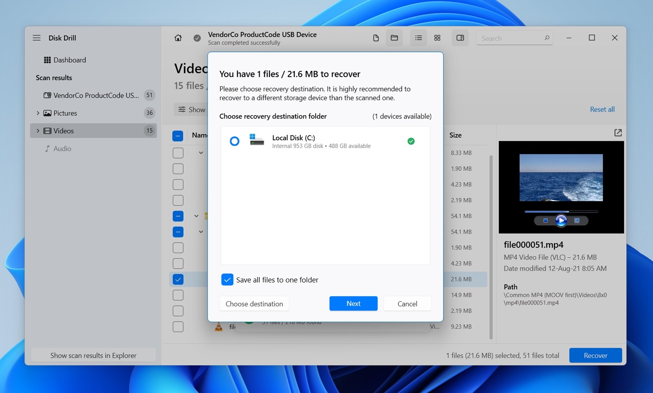This screenshot has width=653, height=393.
Task: Click the Next button
Action: [353, 303]
